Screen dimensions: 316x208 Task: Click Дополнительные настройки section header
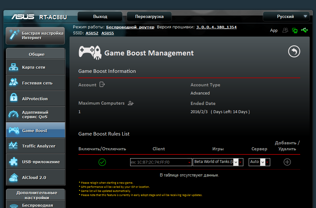[36, 194]
